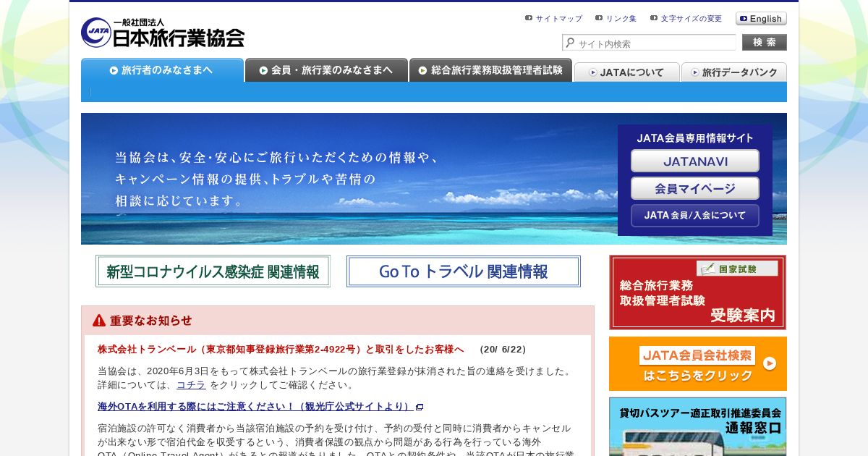
Task: Open the 会員マイページ button
Action: pyautogui.click(x=695, y=188)
